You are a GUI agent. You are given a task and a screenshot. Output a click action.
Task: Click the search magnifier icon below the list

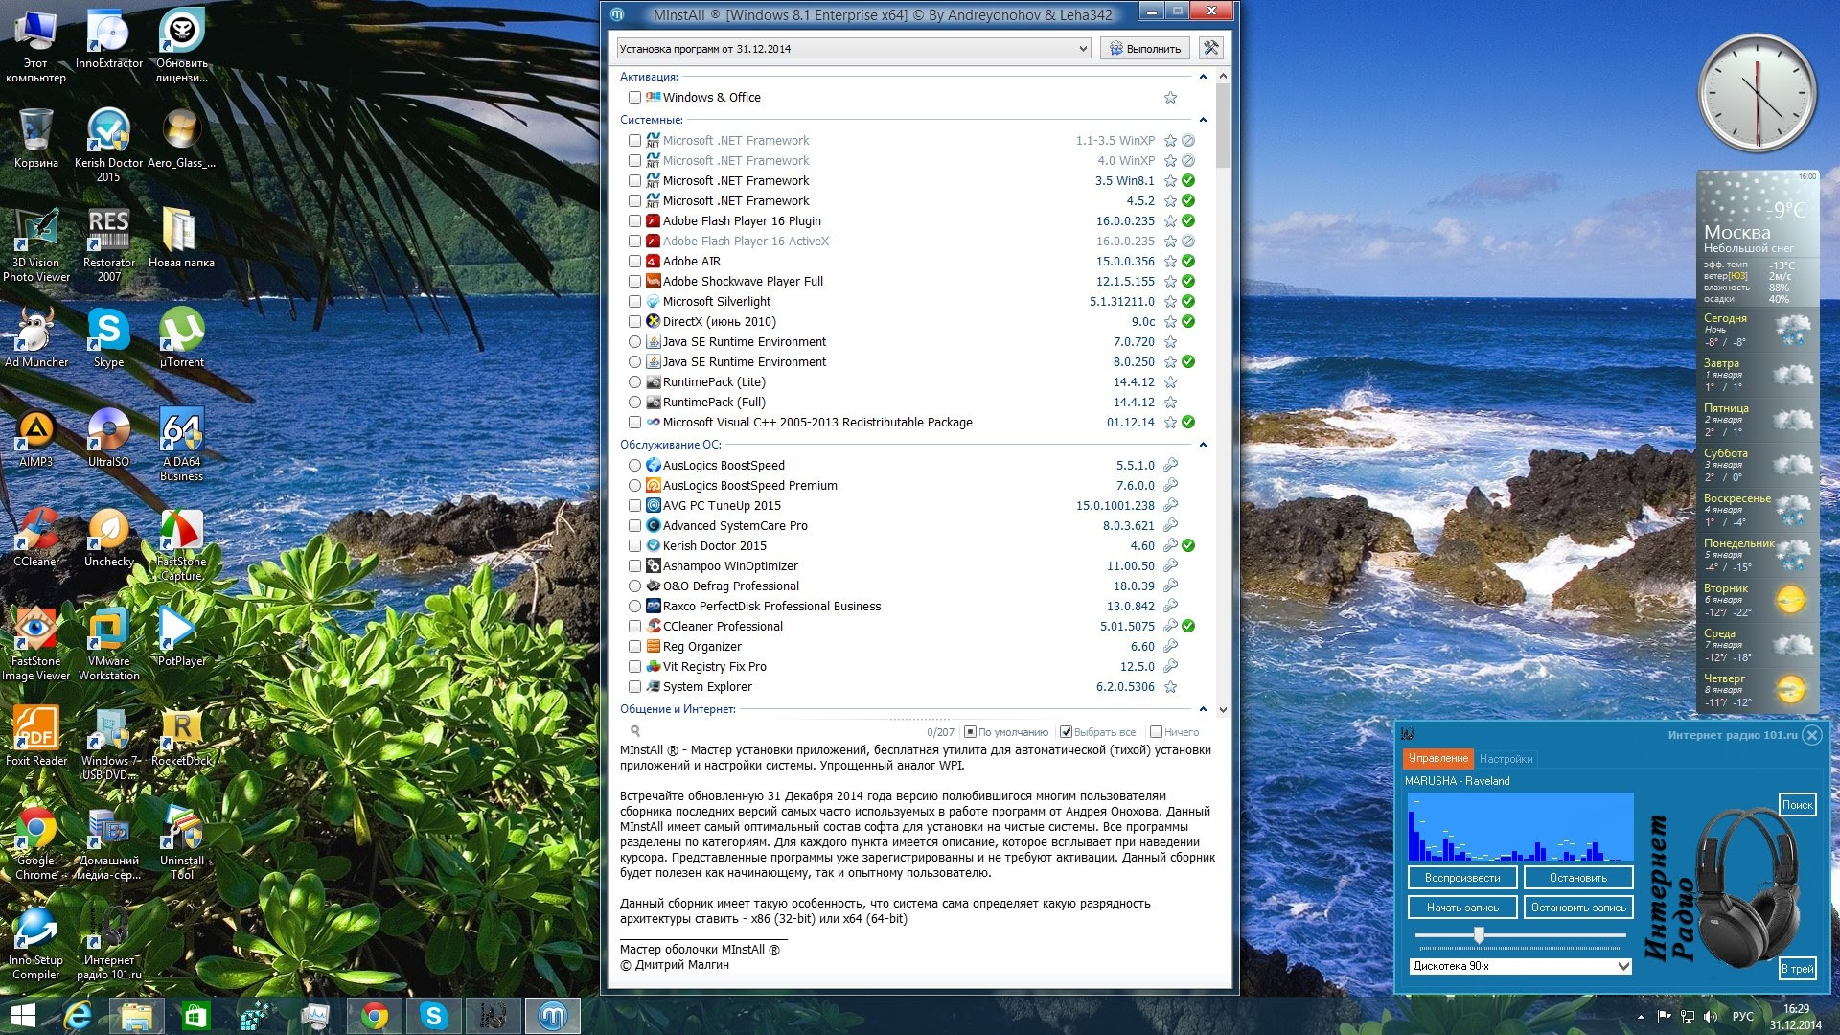point(634,731)
